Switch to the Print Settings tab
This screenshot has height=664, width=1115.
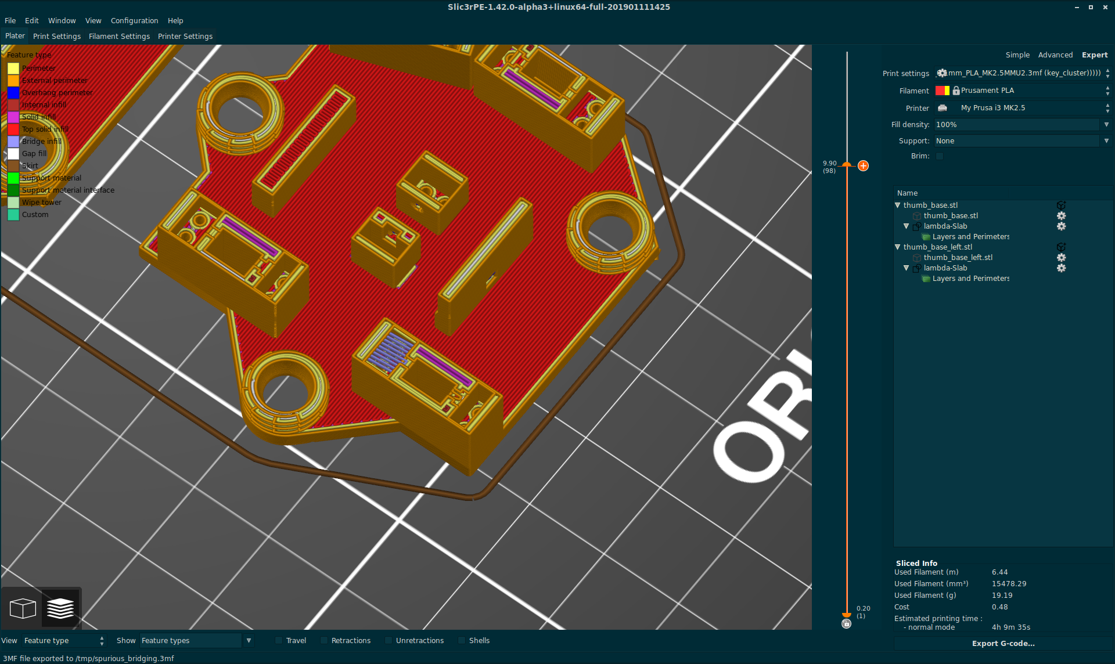pyautogui.click(x=57, y=36)
